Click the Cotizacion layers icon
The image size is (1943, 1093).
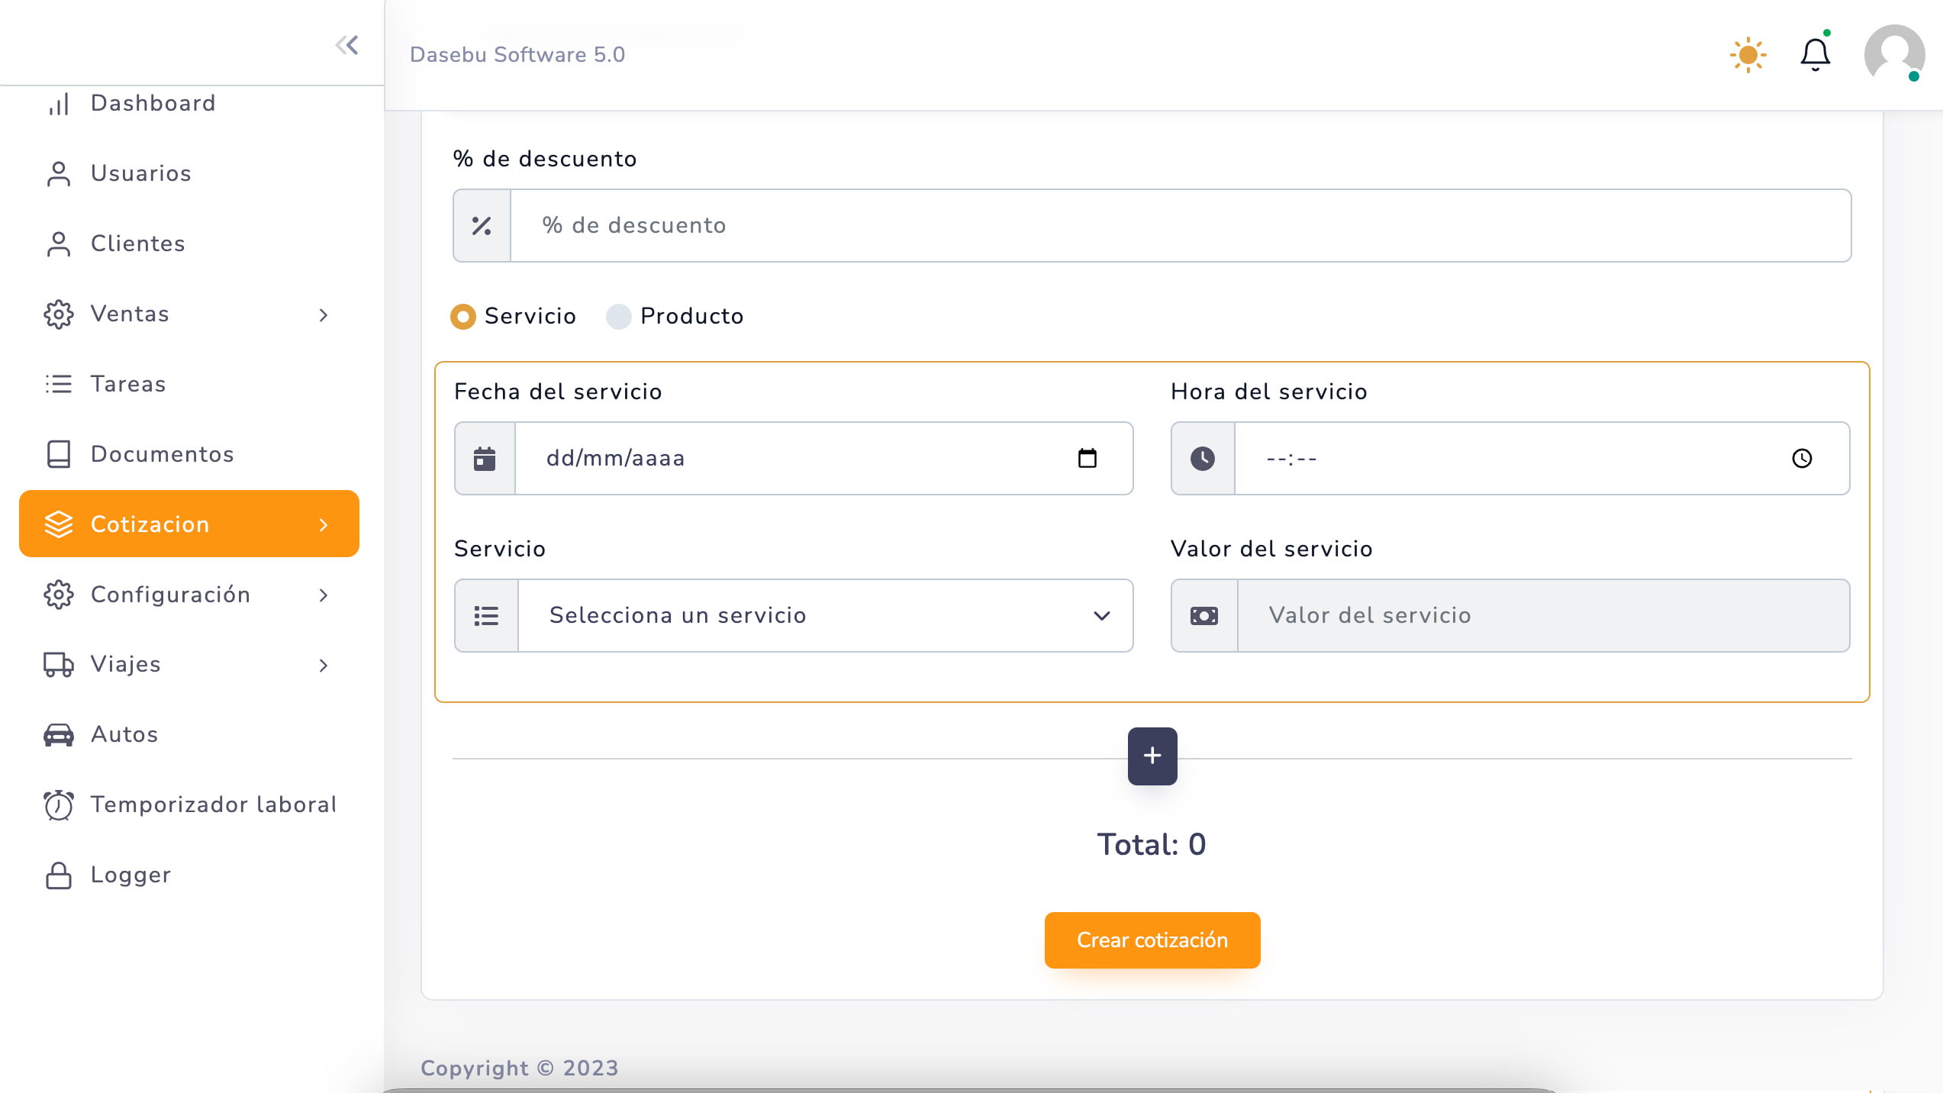point(59,524)
